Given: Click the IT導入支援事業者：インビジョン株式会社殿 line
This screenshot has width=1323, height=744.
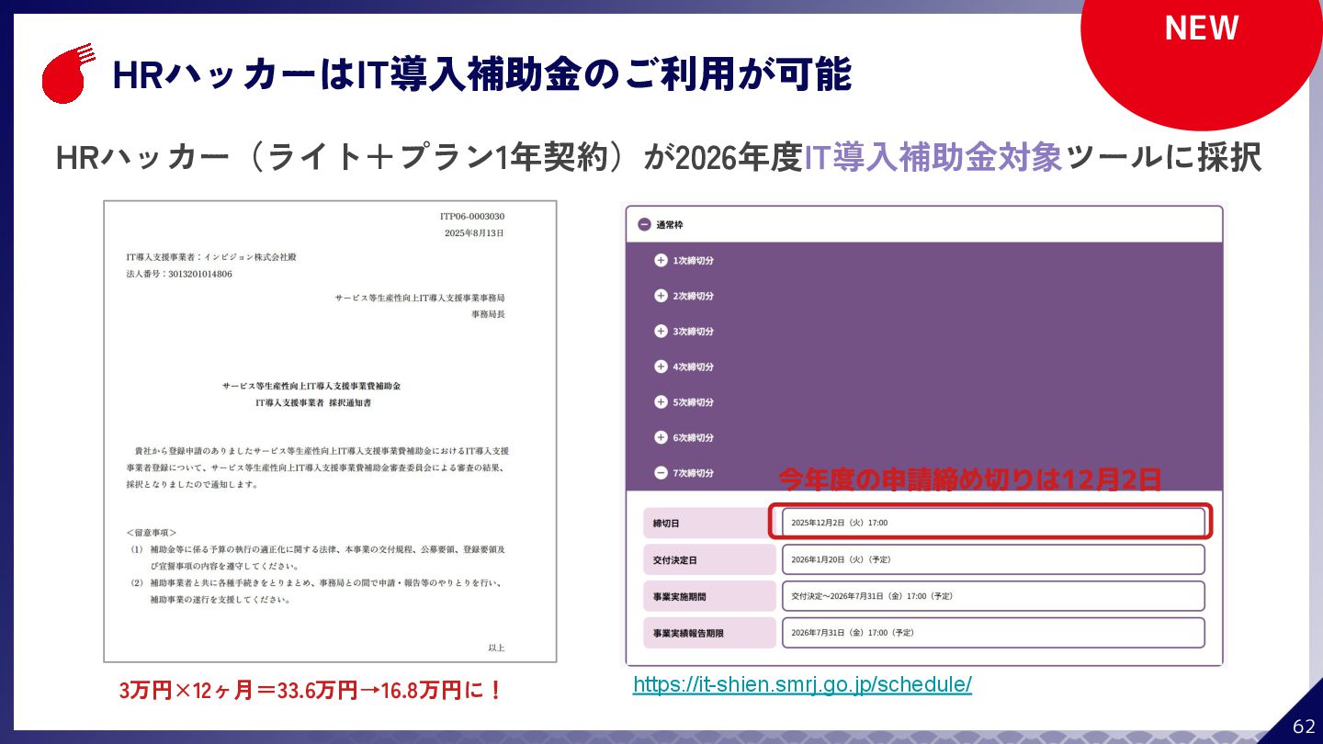Looking at the screenshot, I should pyautogui.click(x=211, y=257).
